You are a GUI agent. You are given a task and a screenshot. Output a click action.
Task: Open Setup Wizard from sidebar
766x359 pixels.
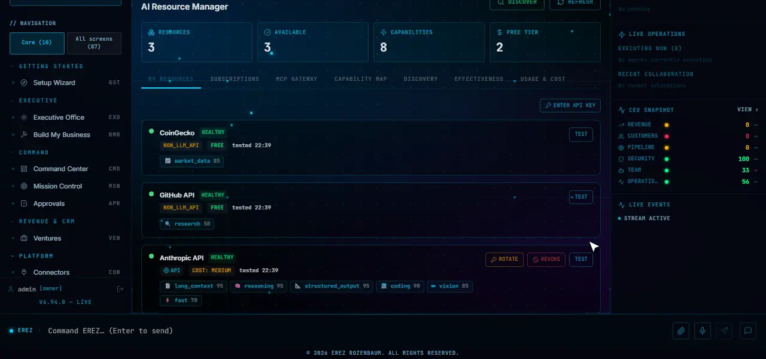66,83
